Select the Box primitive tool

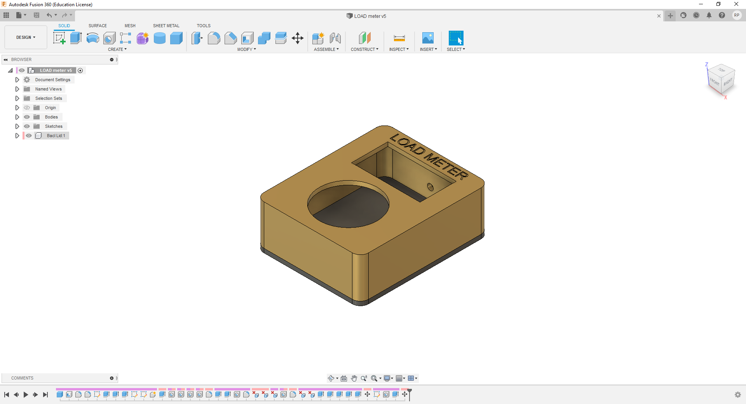[176, 38]
